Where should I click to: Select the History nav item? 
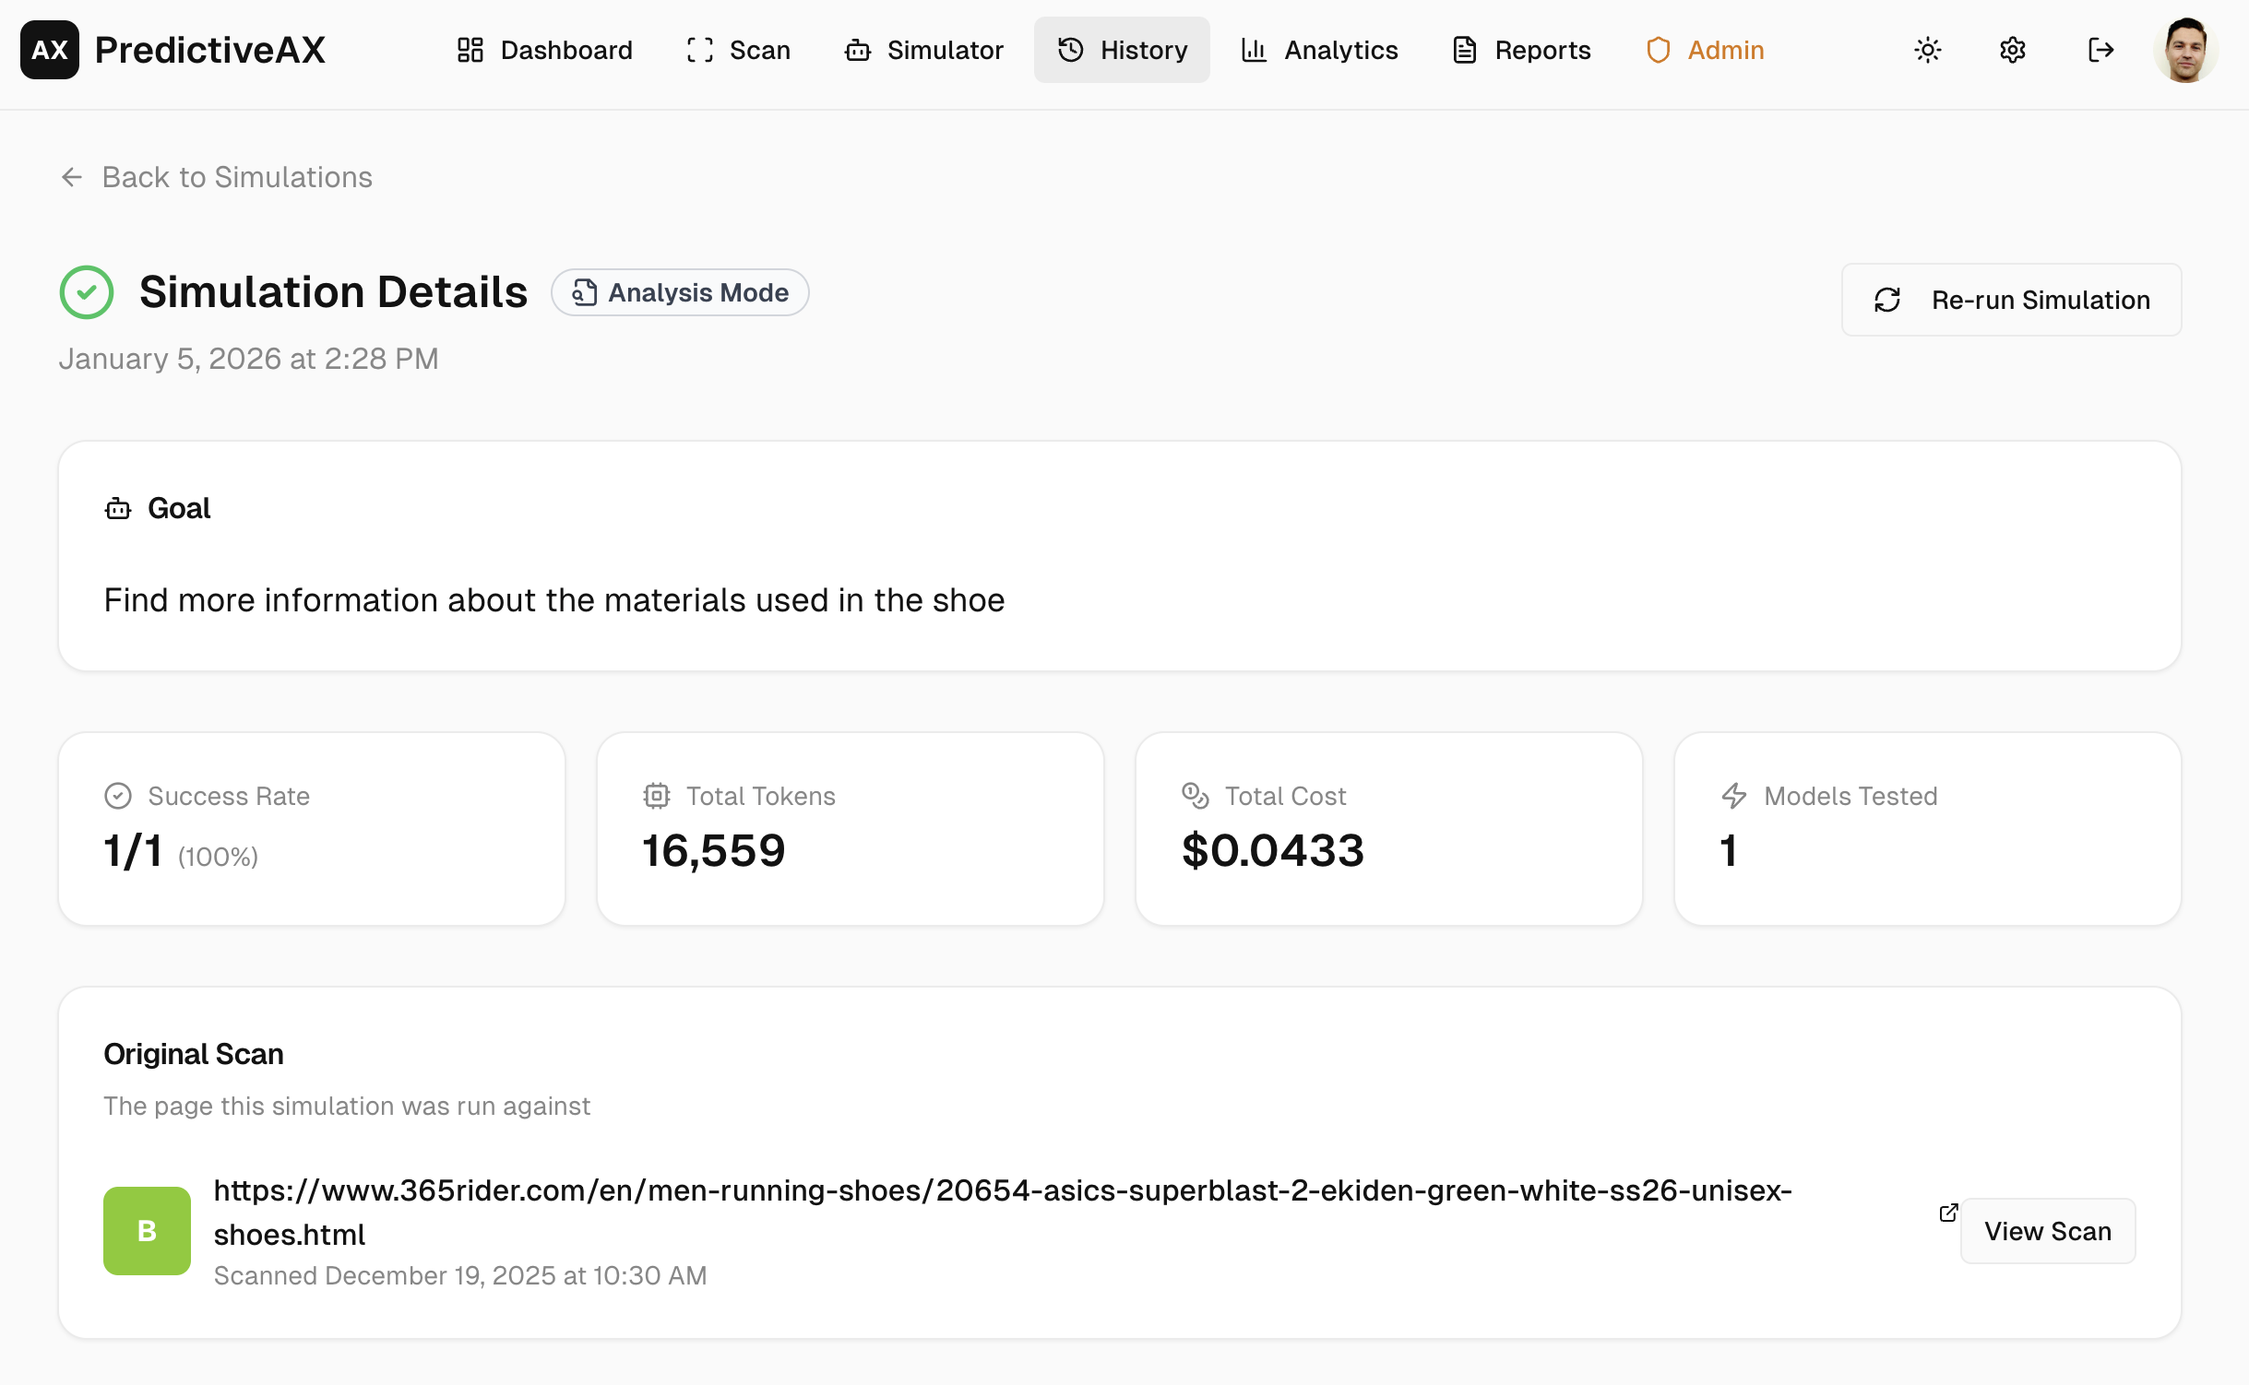coord(1122,50)
